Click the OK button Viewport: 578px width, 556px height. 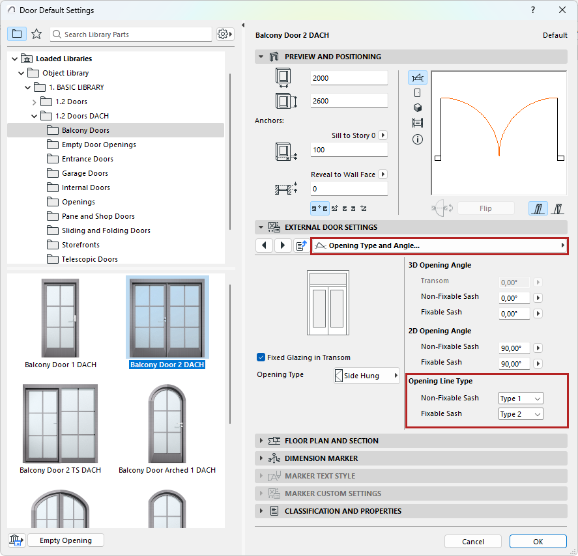point(538,541)
